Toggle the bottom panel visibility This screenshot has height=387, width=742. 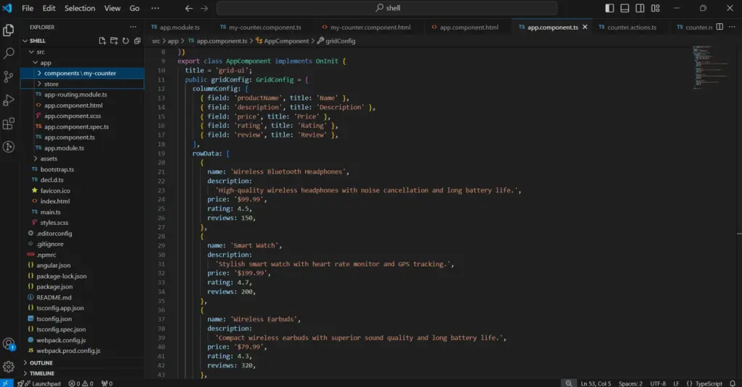625,8
